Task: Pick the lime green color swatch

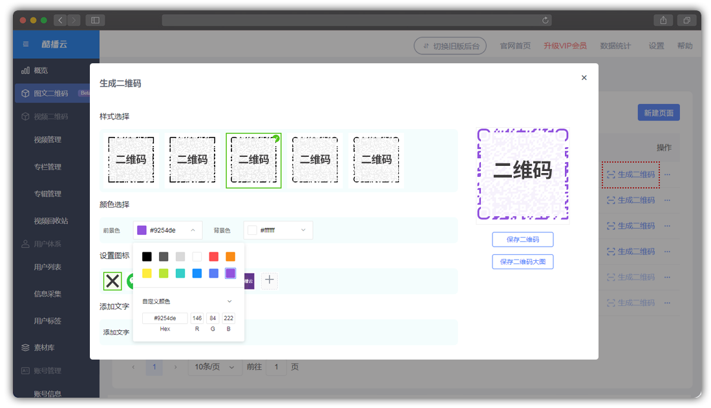Action: pyautogui.click(x=164, y=273)
